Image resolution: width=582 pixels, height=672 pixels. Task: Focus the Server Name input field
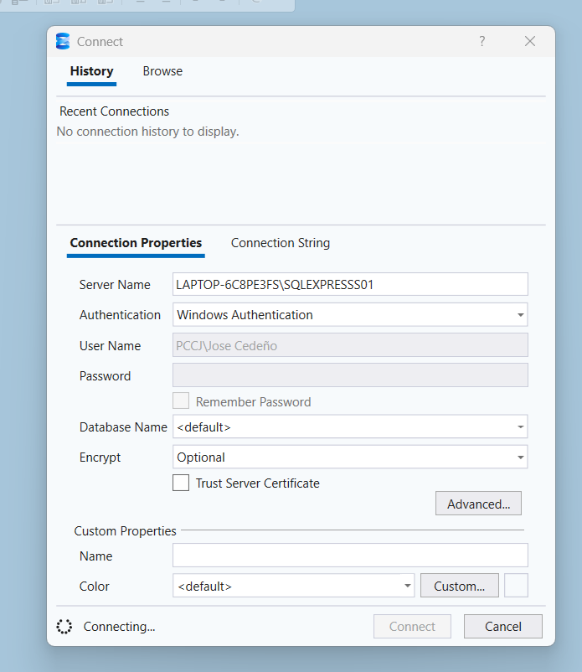click(x=350, y=284)
